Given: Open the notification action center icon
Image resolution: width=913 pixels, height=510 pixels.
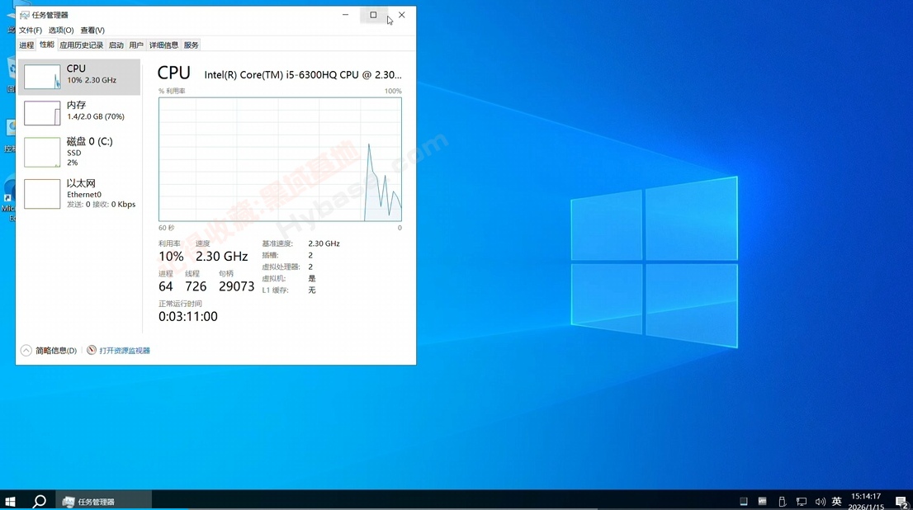Looking at the screenshot, I should pyautogui.click(x=901, y=501).
